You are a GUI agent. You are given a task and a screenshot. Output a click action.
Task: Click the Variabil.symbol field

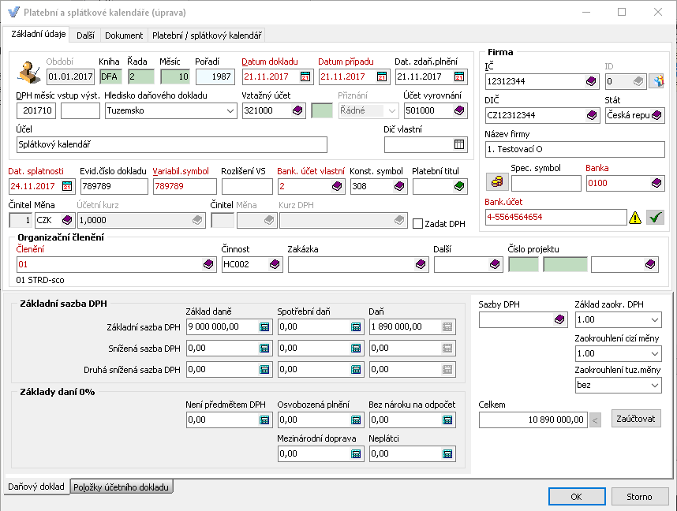click(185, 186)
